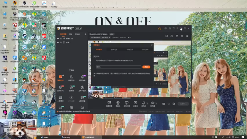Open the notification bell icon in the room header
The height and width of the screenshot is (139, 247).
click(x=182, y=36)
